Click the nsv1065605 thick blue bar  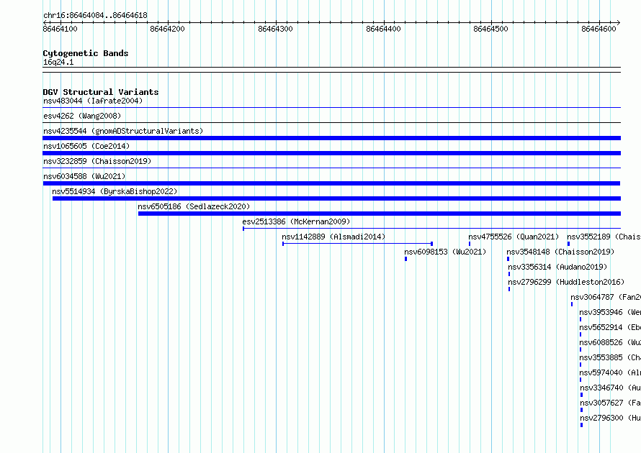331,153
